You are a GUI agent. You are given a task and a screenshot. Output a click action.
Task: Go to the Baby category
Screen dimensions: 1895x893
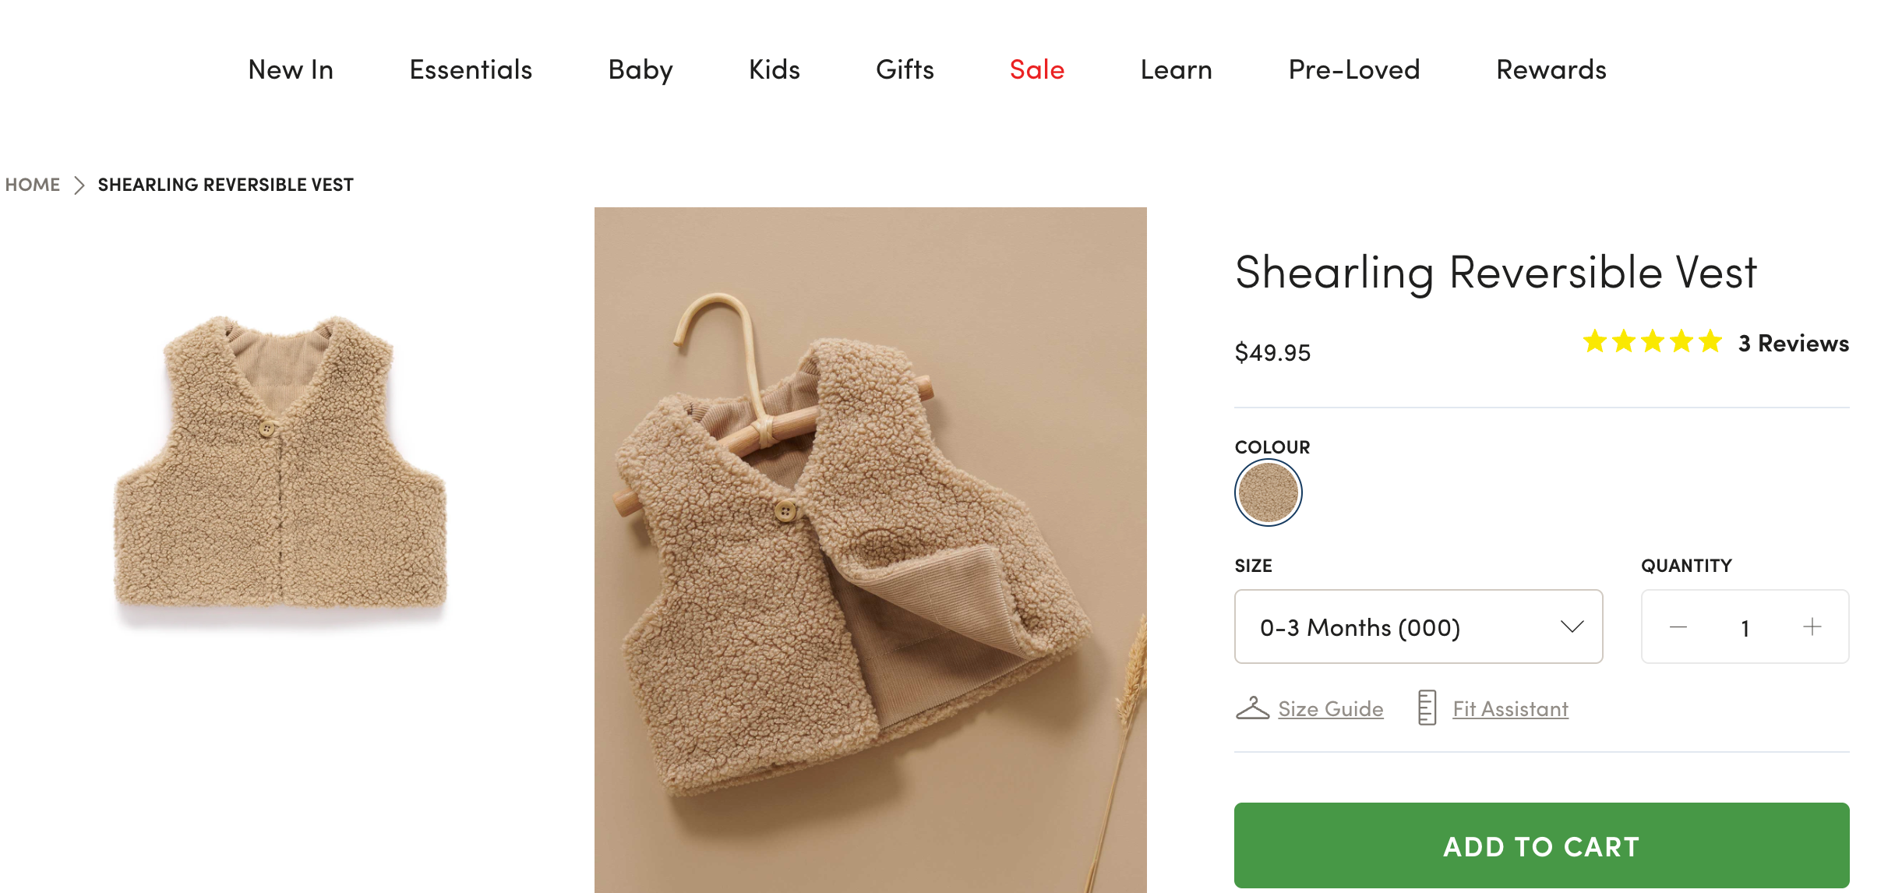point(640,70)
